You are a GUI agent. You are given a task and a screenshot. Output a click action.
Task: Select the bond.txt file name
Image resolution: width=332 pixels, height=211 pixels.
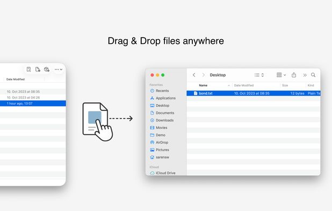click(206, 93)
